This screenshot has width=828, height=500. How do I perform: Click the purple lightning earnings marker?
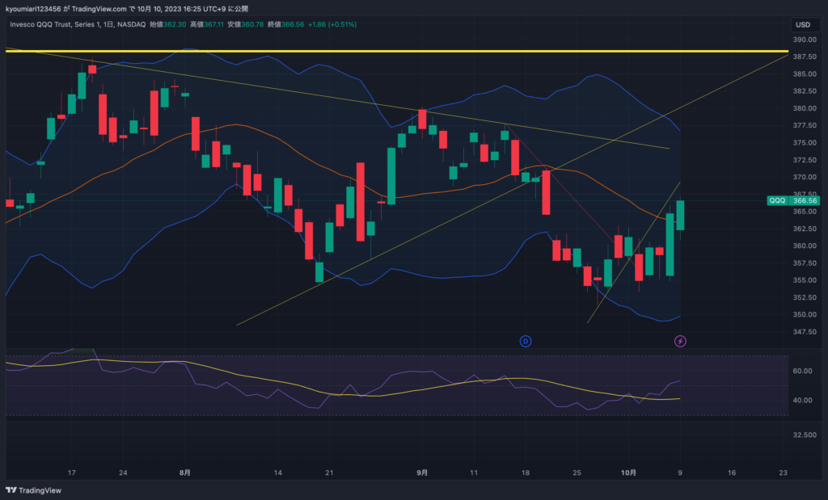(x=680, y=341)
